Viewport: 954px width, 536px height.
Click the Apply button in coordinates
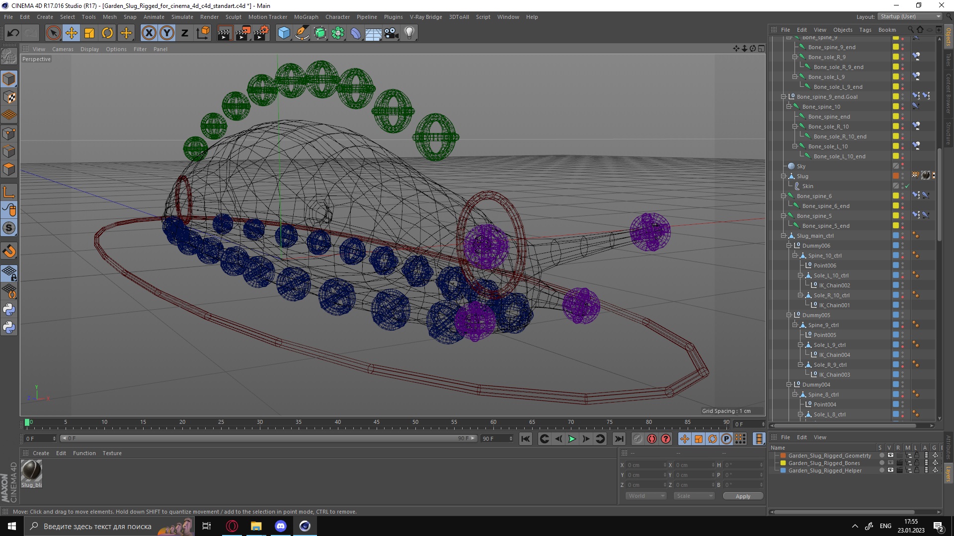(742, 495)
